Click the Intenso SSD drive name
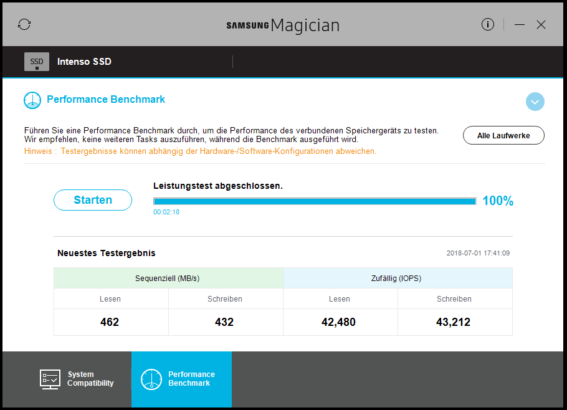The image size is (567, 410). (x=84, y=62)
